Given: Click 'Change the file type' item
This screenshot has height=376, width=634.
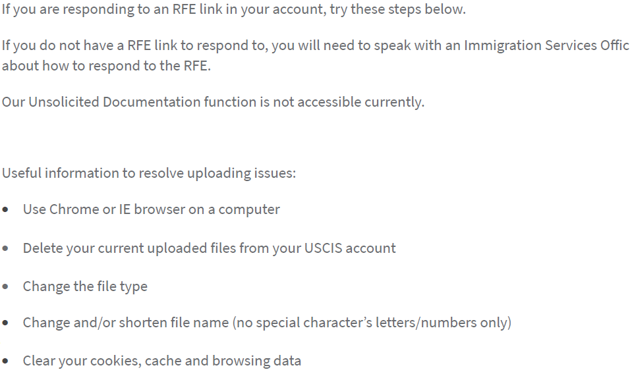Looking at the screenshot, I should coord(85,286).
